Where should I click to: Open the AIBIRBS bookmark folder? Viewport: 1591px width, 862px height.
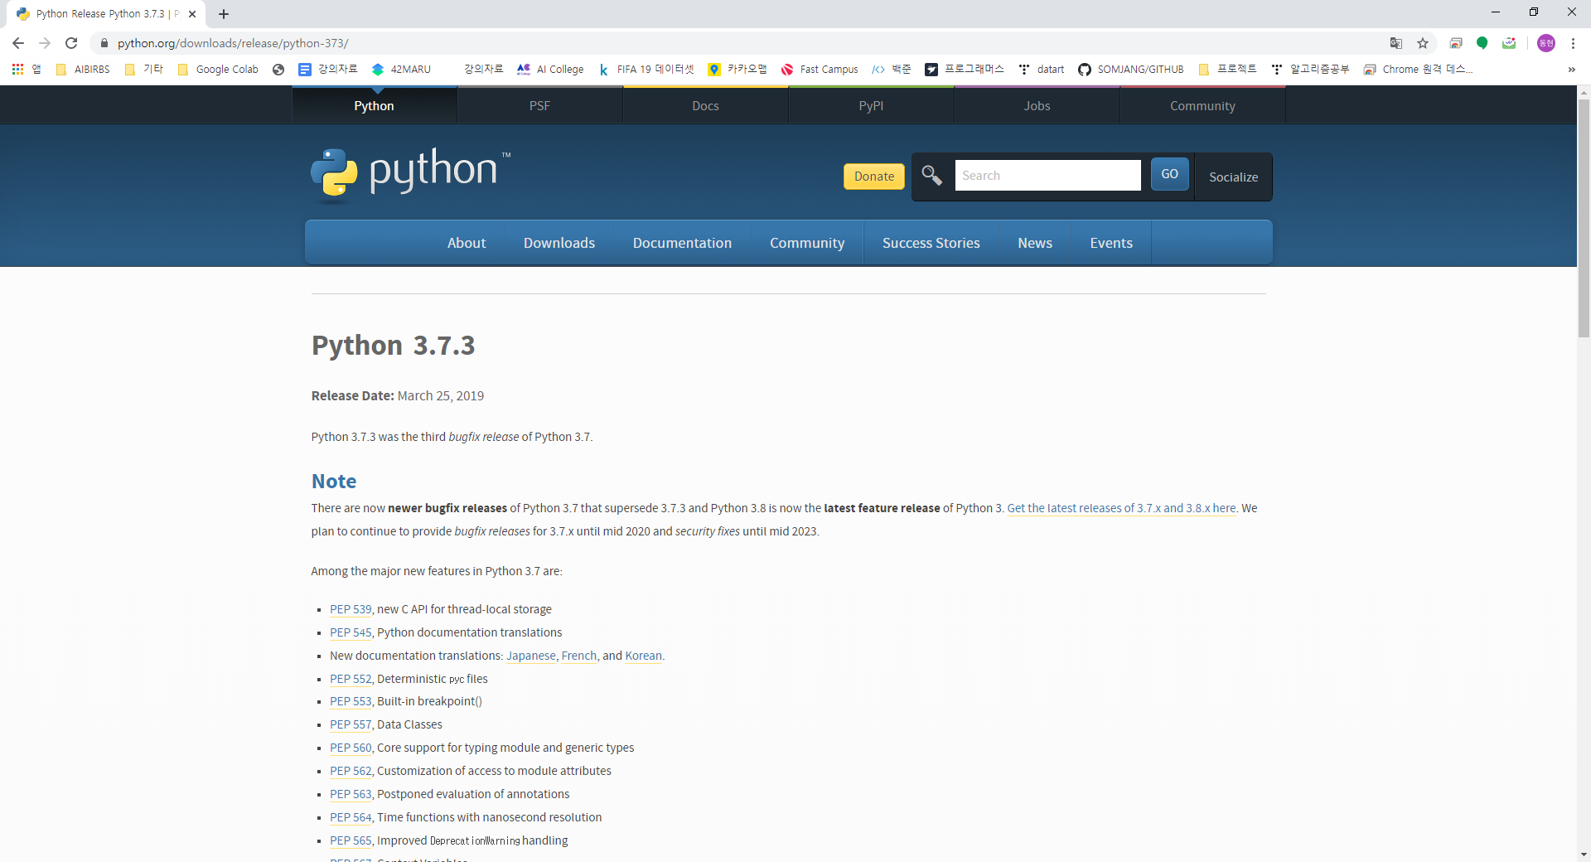coord(83,70)
